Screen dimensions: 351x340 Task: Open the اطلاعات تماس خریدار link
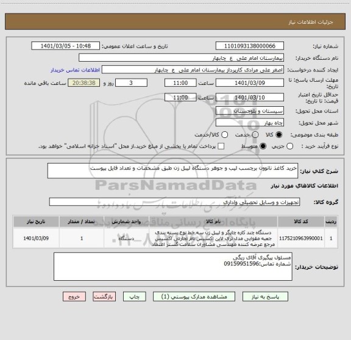pos(75,70)
